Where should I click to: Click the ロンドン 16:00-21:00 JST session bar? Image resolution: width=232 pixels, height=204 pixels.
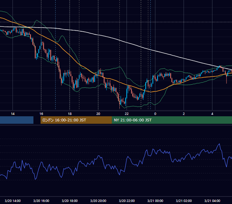tap(76, 120)
